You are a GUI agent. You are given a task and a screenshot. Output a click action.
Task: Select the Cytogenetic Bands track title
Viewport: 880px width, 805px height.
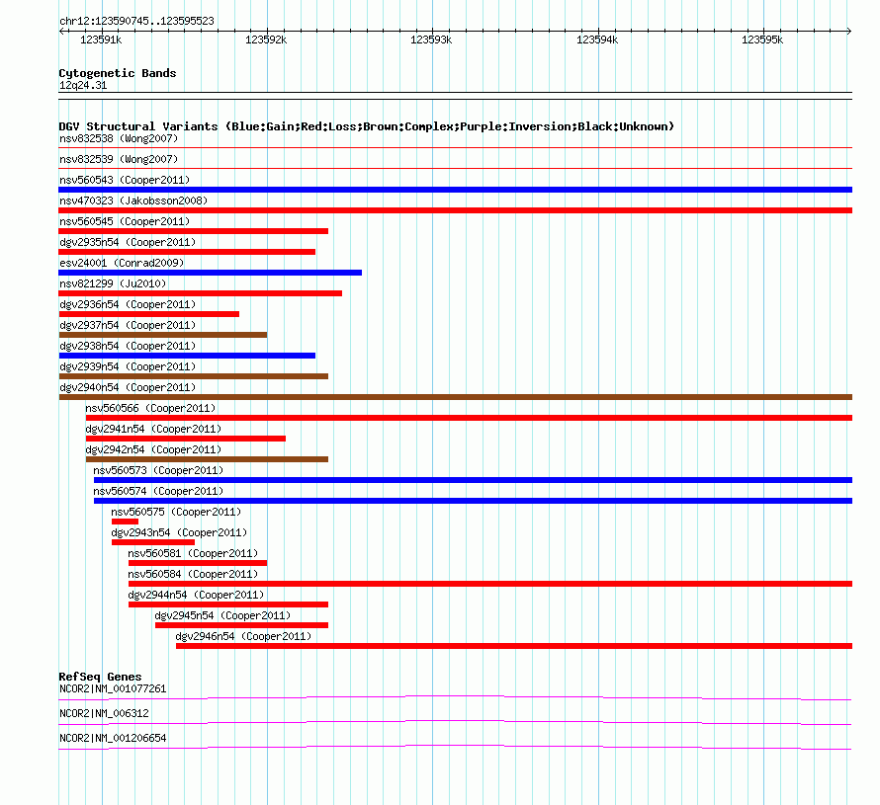tap(118, 73)
